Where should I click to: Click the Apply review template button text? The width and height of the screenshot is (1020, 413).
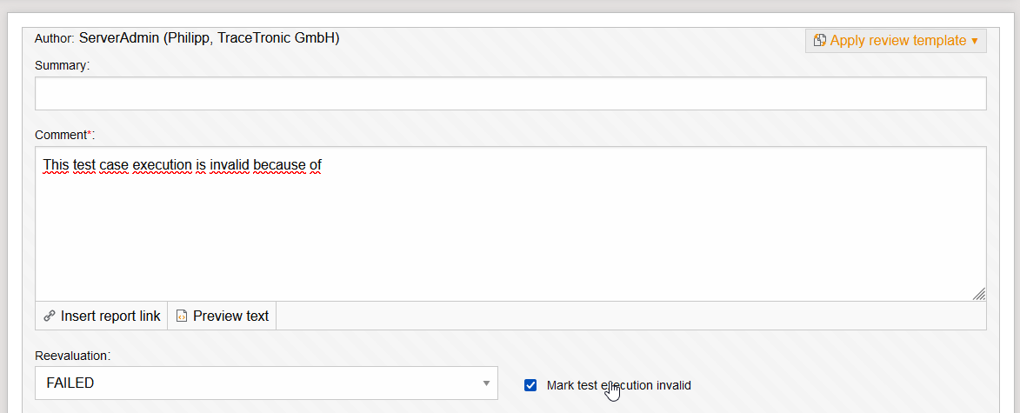[x=897, y=41]
